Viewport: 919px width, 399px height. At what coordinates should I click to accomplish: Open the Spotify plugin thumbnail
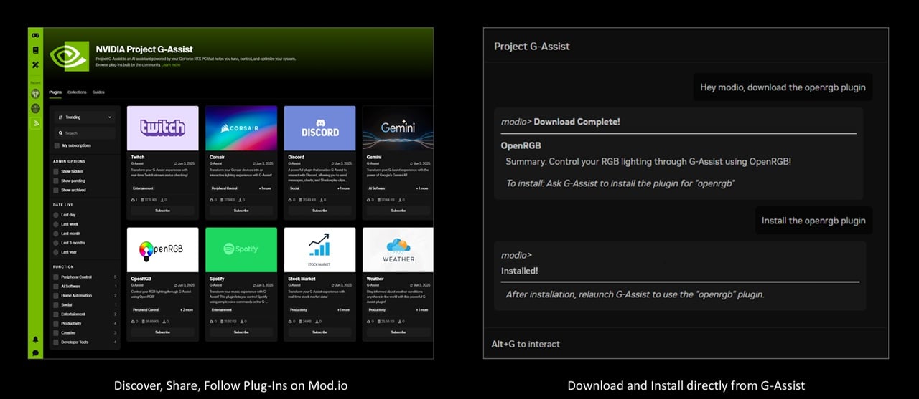(x=241, y=250)
